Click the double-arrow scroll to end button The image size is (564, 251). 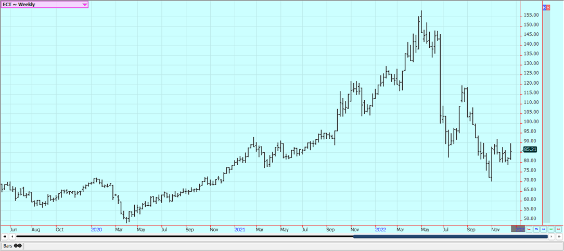pos(559,236)
